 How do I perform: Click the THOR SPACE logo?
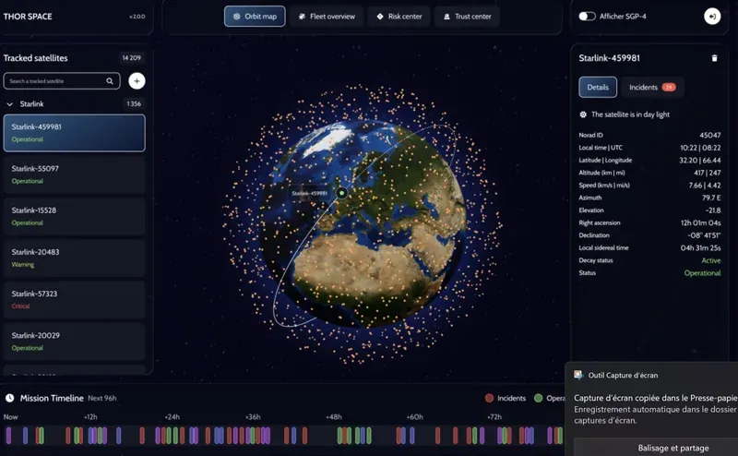(28, 17)
